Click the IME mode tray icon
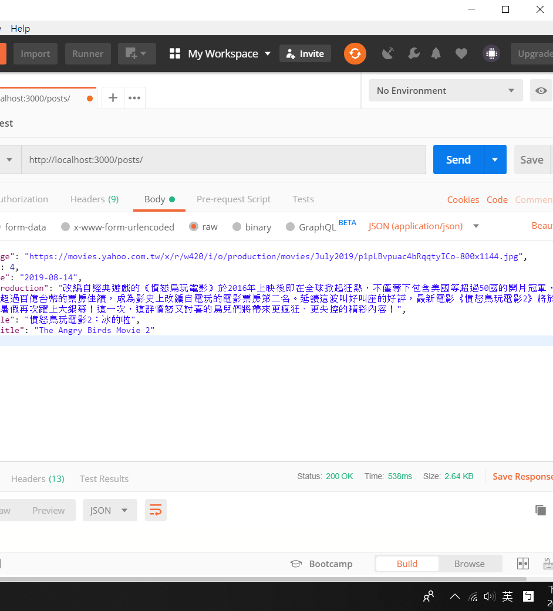This screenshot has height=611, width=553. (x=528, y=596)
